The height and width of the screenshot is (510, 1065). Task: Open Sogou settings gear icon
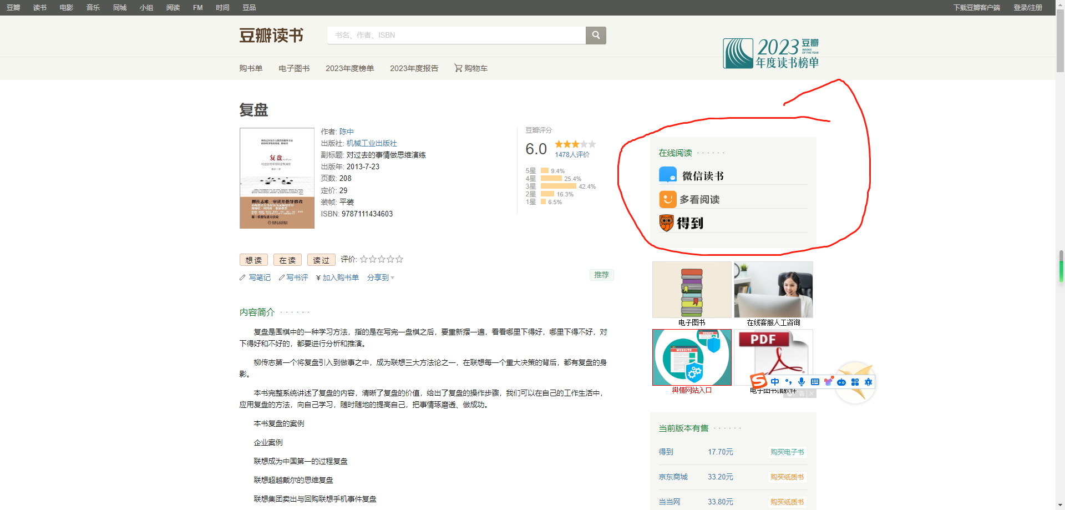868,382
